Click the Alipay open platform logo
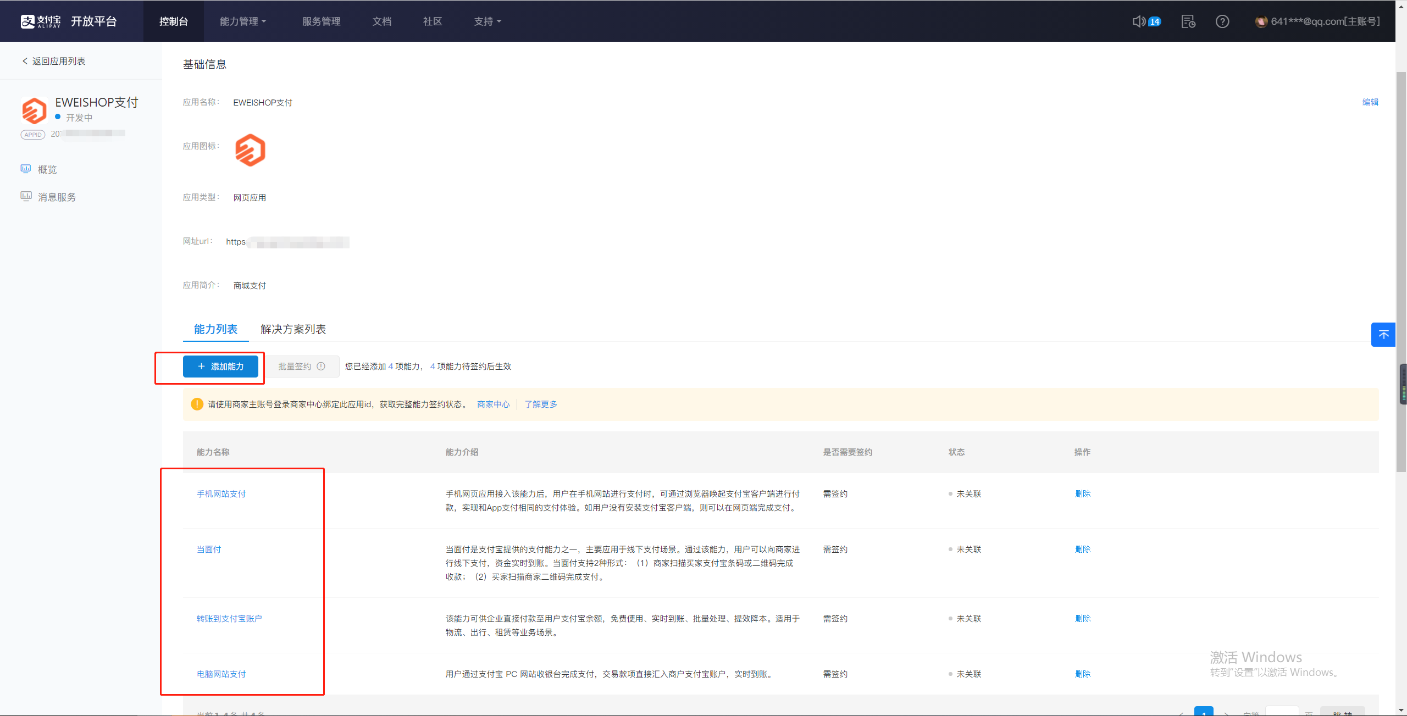Viewport: 1407px width, 716px height. coord(69,21)
